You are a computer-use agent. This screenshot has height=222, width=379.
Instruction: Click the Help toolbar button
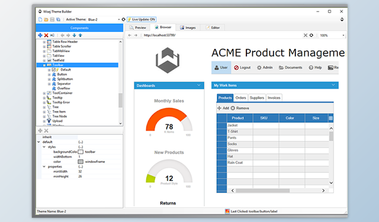(x=315, y=67)
